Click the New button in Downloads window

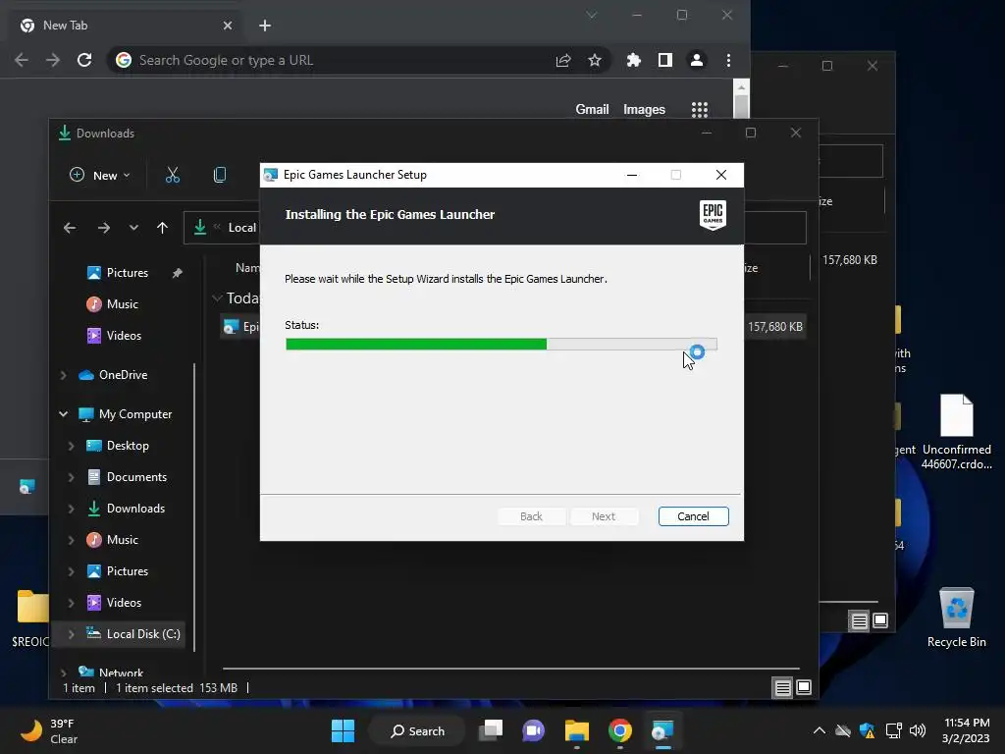tap(100, 175)
